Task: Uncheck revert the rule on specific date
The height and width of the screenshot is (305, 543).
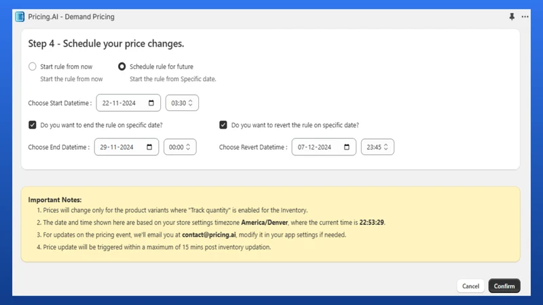Action: (223, 125)
